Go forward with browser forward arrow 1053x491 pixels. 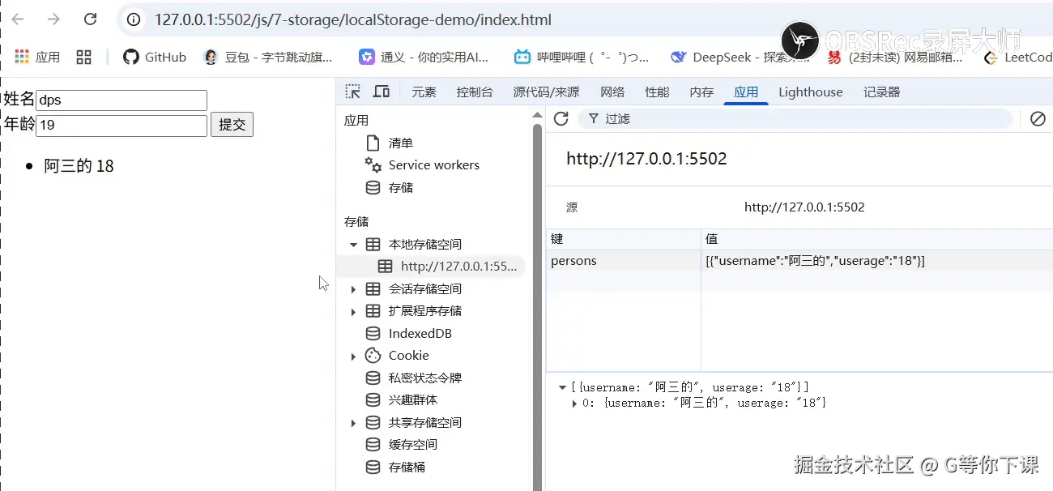[x=53, y=19]
